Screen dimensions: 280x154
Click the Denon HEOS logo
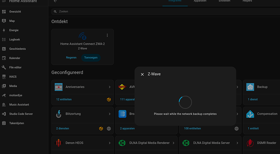58,143
